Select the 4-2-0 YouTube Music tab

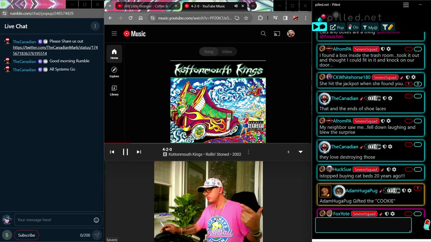[x=208, y=6]
